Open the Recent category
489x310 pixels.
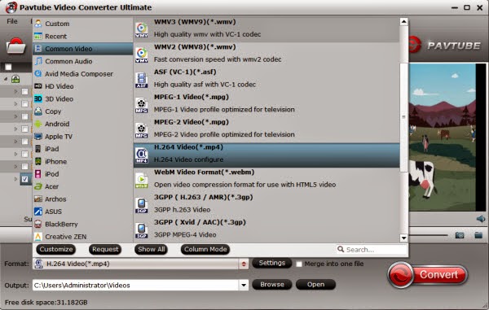point(82,37)
